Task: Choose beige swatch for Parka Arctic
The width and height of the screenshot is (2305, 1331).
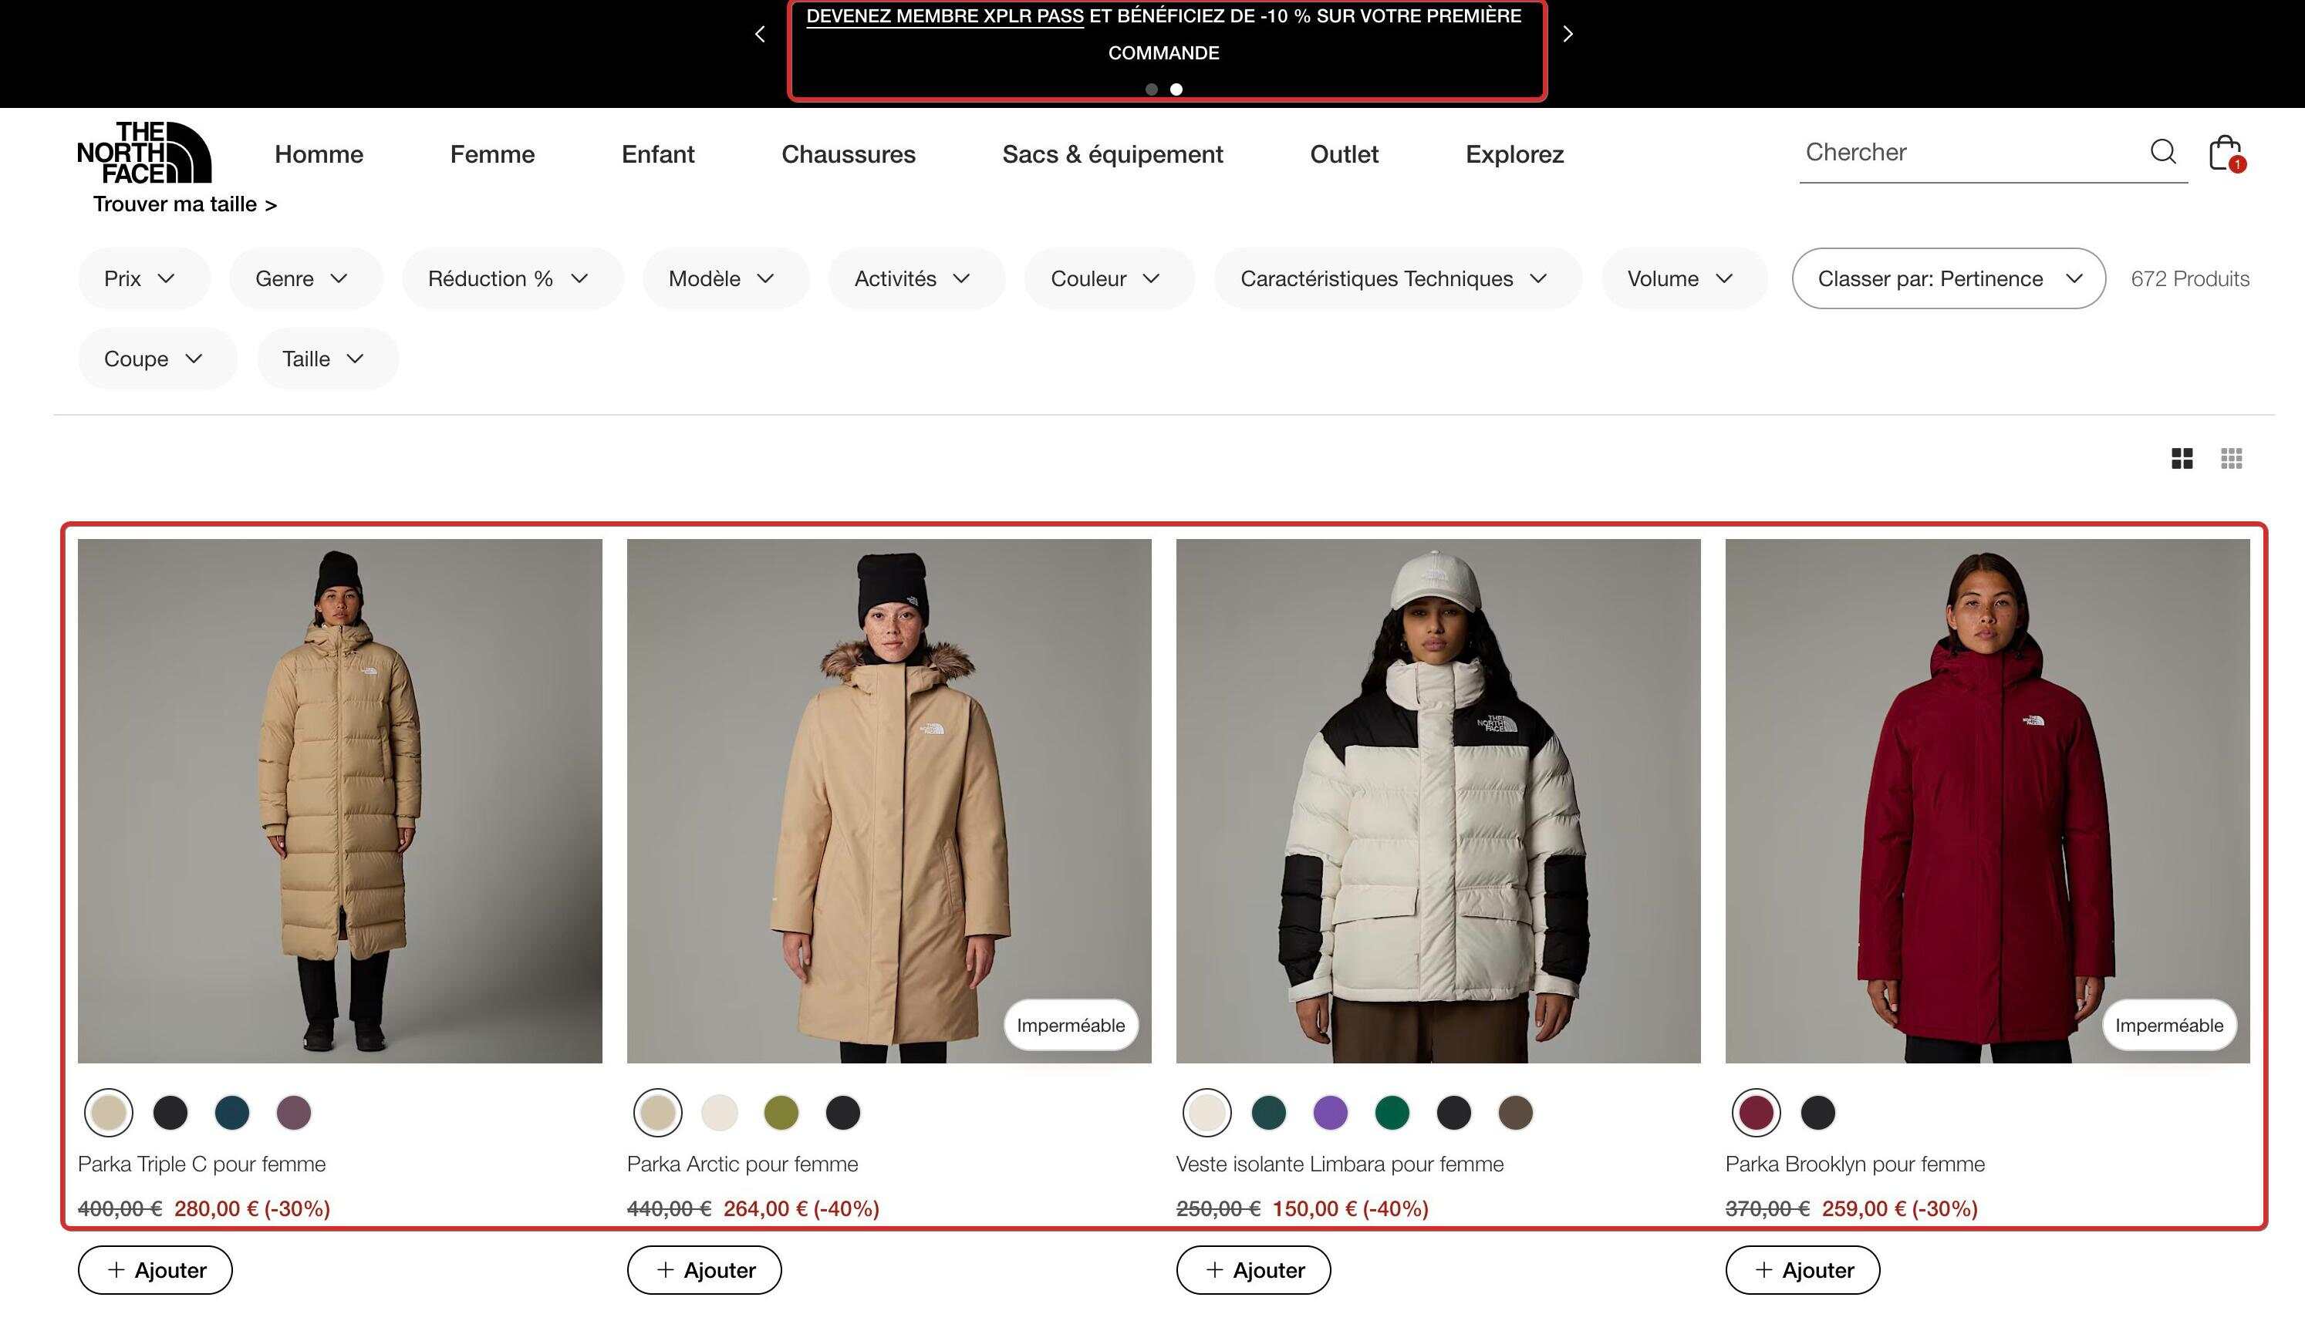Action: tap(657, 1113)
